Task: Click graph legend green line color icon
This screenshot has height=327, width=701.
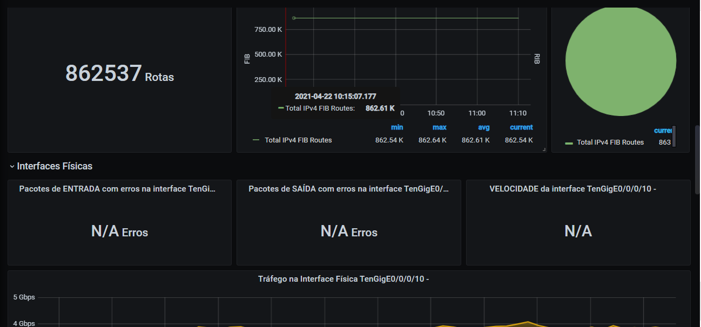Action: (256, 140)
